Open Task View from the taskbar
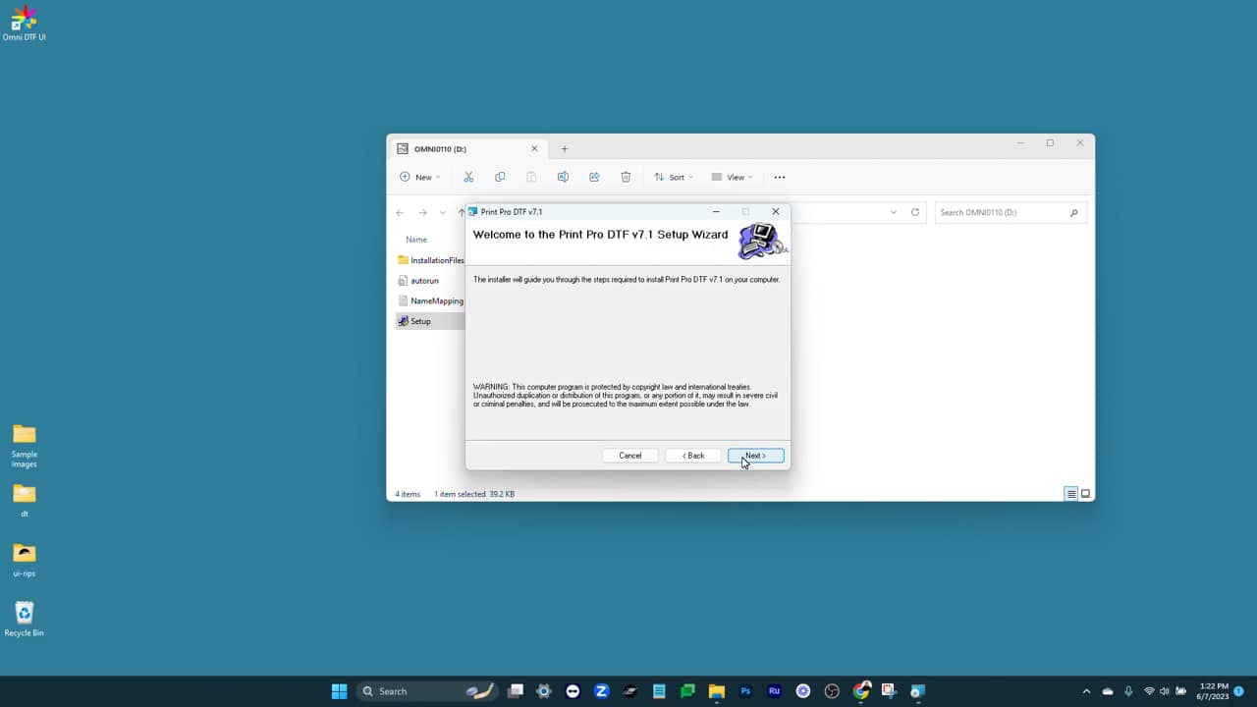Image resolution: width=1257 pixels, height=707 pixels. tap(516, 691)
